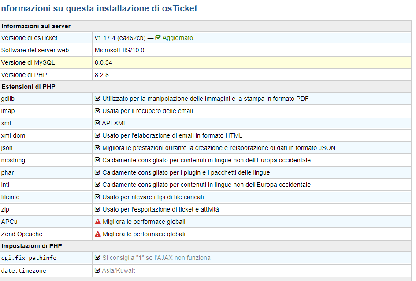Click the Versione di osTicket label
This screenshot has width=416, height=281.
point(29,38)
